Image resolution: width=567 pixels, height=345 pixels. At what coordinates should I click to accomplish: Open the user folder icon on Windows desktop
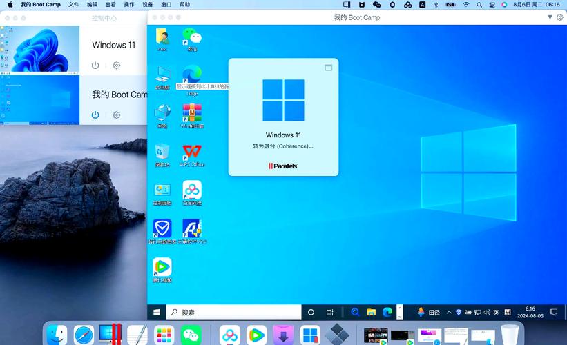[x=162, y=39]
